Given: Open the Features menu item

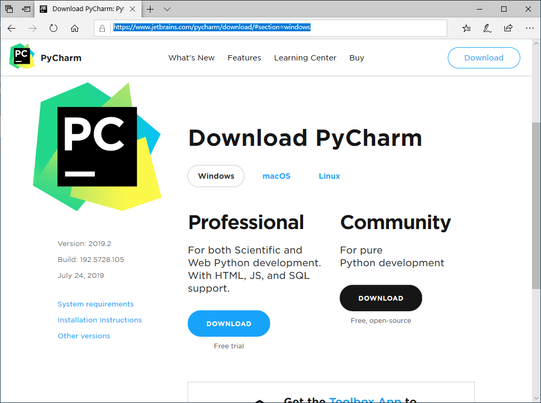Looking at the screenshot, I should pyautogui.click(x=244, y=58).
